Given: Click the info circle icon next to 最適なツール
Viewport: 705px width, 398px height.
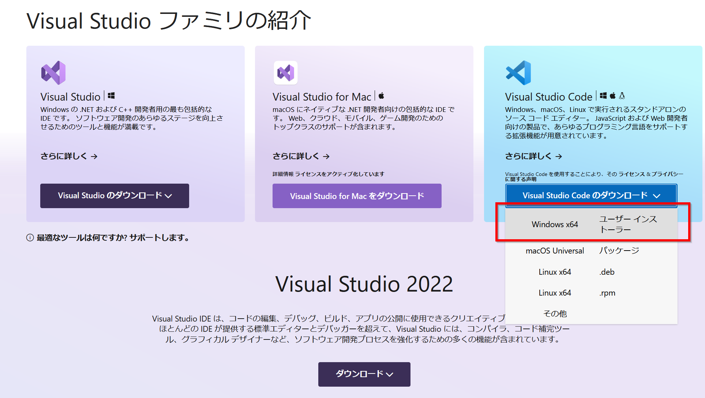Looking at the screenshot, I should [30, 238].
